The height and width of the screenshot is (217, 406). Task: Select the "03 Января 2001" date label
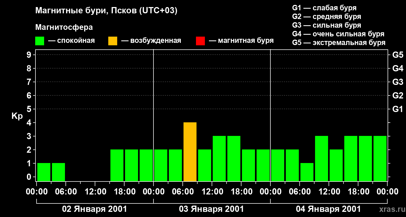[211, 209]
